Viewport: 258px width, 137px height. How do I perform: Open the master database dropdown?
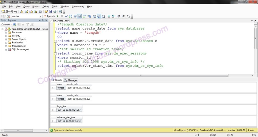(40, 16)
